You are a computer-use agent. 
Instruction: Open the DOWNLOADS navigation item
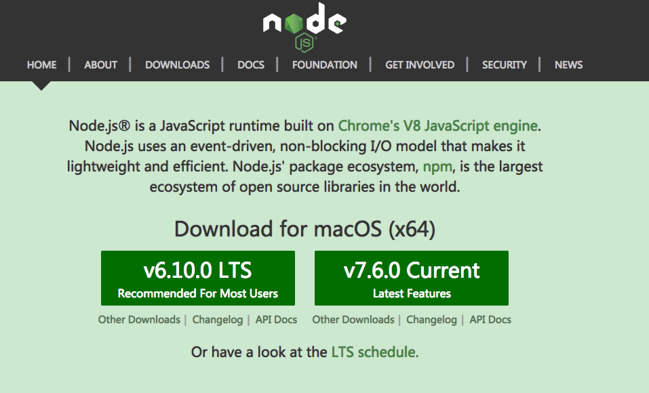click(177, 65)
